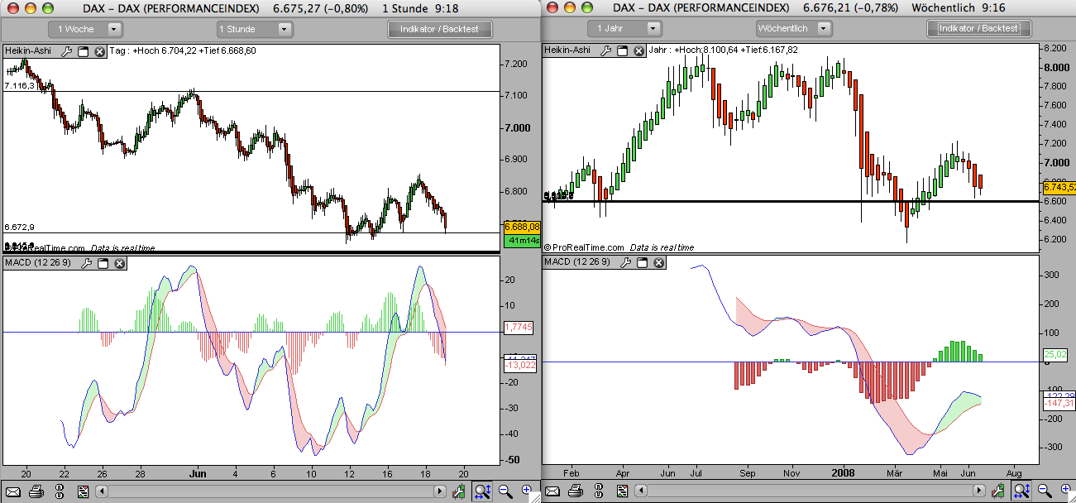Click chain link icon in weekly window

600,492
